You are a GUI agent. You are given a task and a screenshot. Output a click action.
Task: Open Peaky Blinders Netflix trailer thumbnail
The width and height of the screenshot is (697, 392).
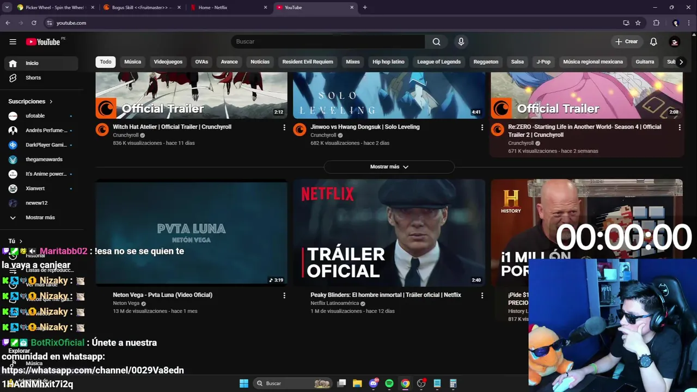point(389,232)
